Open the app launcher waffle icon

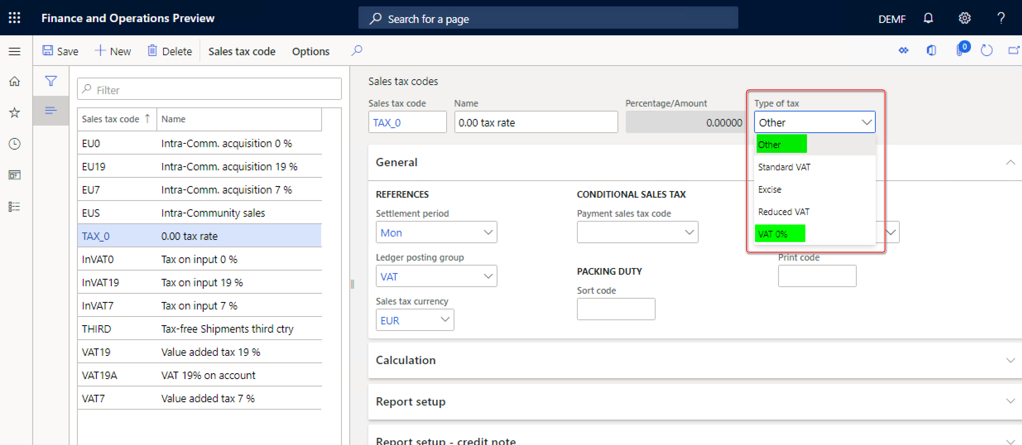pos(14,18)
